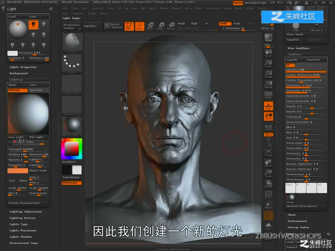Open the stroke type dots thumbnail
The height and width of the screenshot is (251, 335).
pos(72,64)
